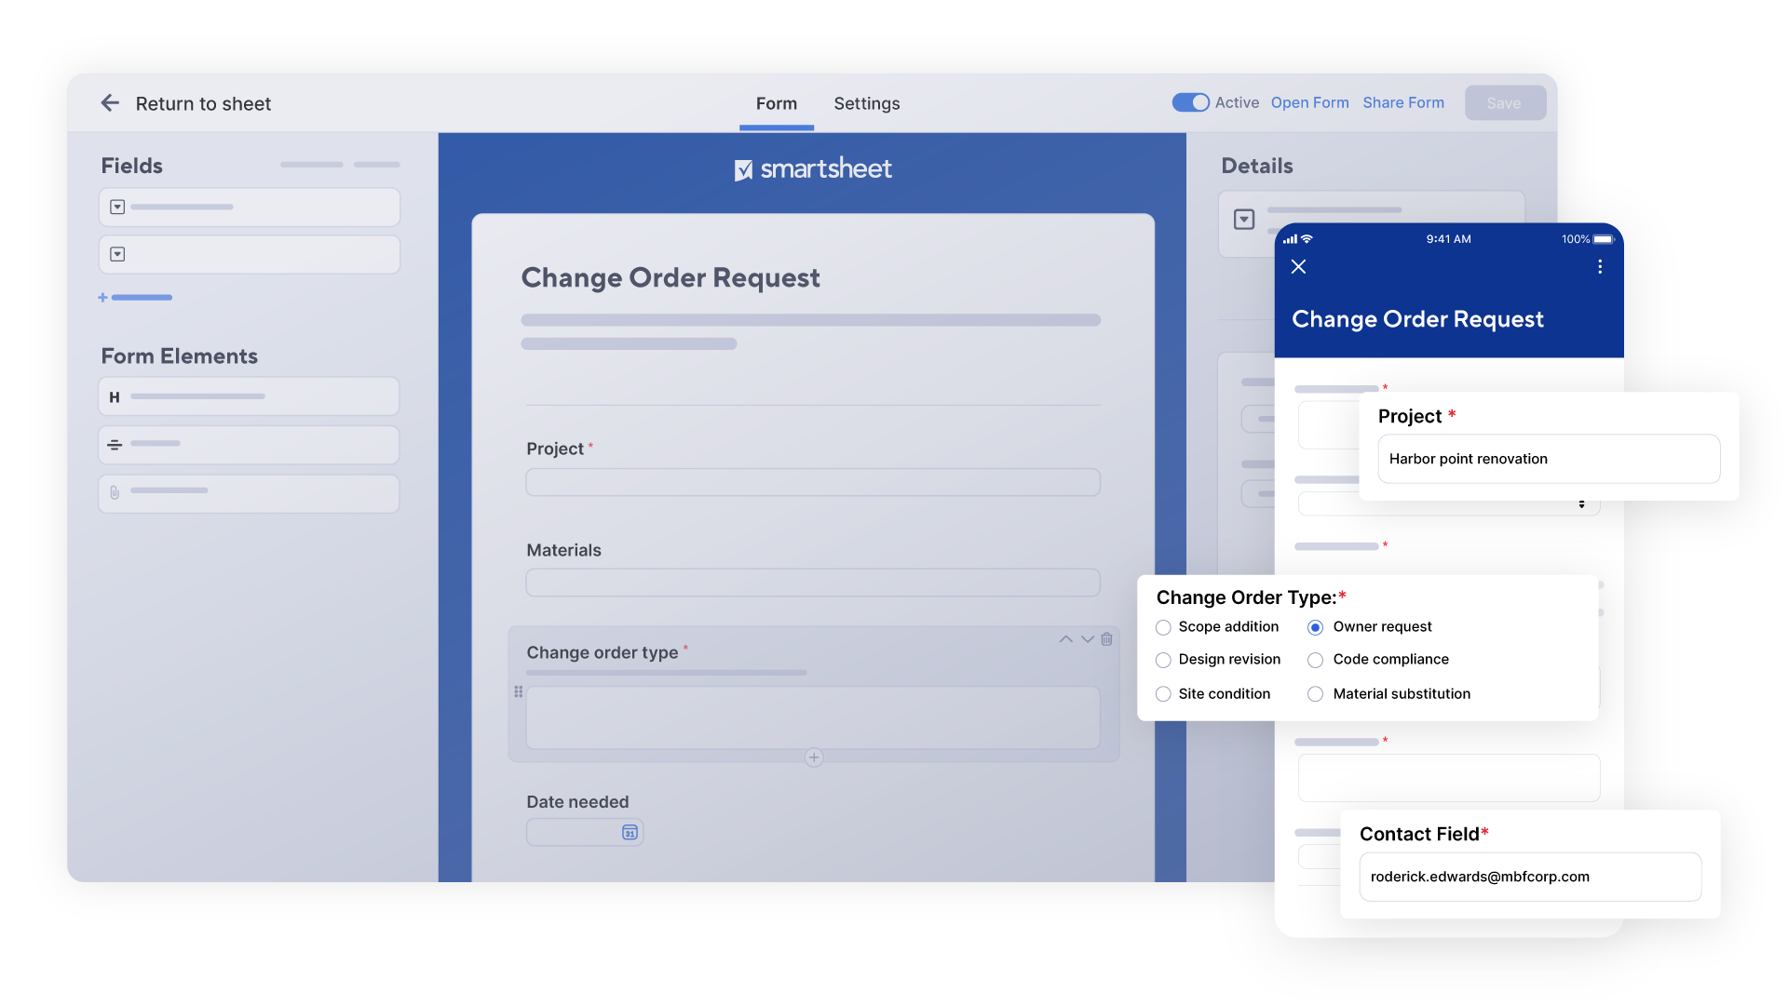
Task: Close the mobile form with the X icon
Action: (1298, 267)
